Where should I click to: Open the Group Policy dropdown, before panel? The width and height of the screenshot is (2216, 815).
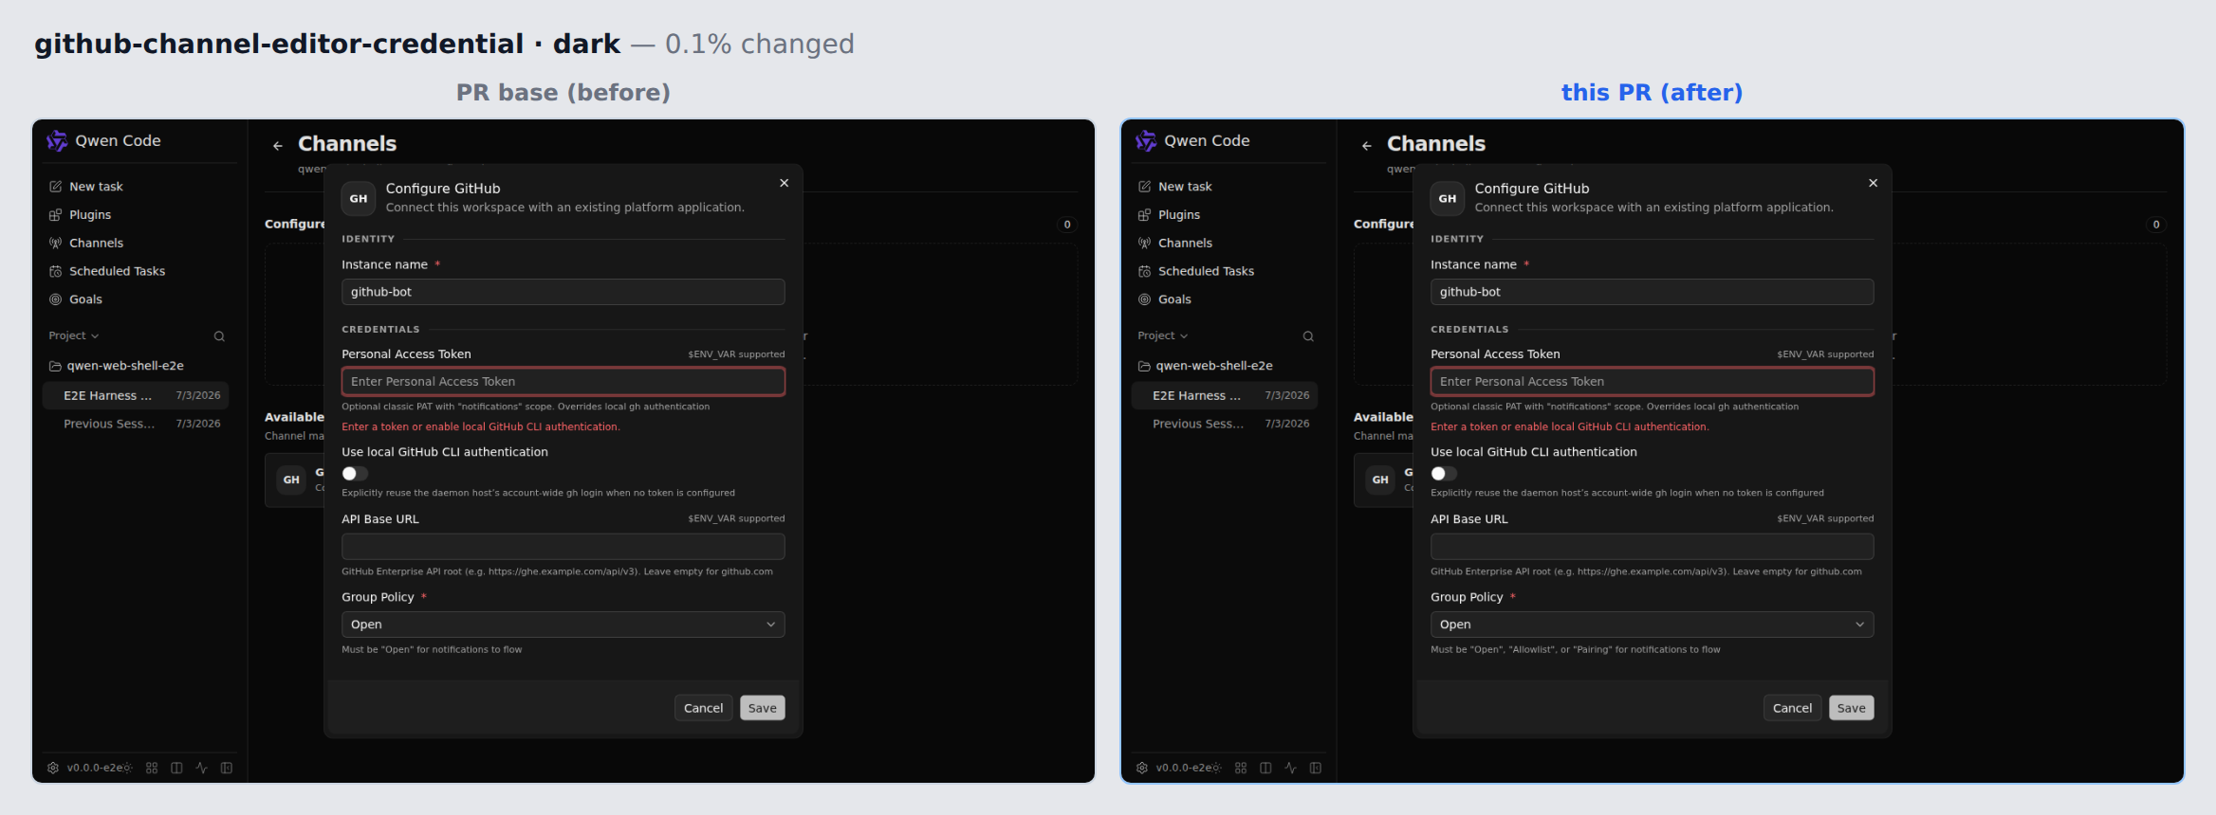563,625
